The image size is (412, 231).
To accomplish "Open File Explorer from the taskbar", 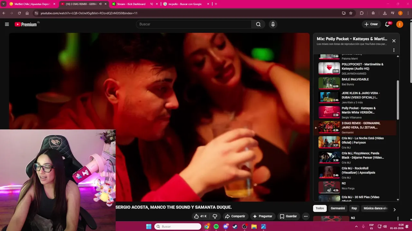I will [x=254, y=227].
